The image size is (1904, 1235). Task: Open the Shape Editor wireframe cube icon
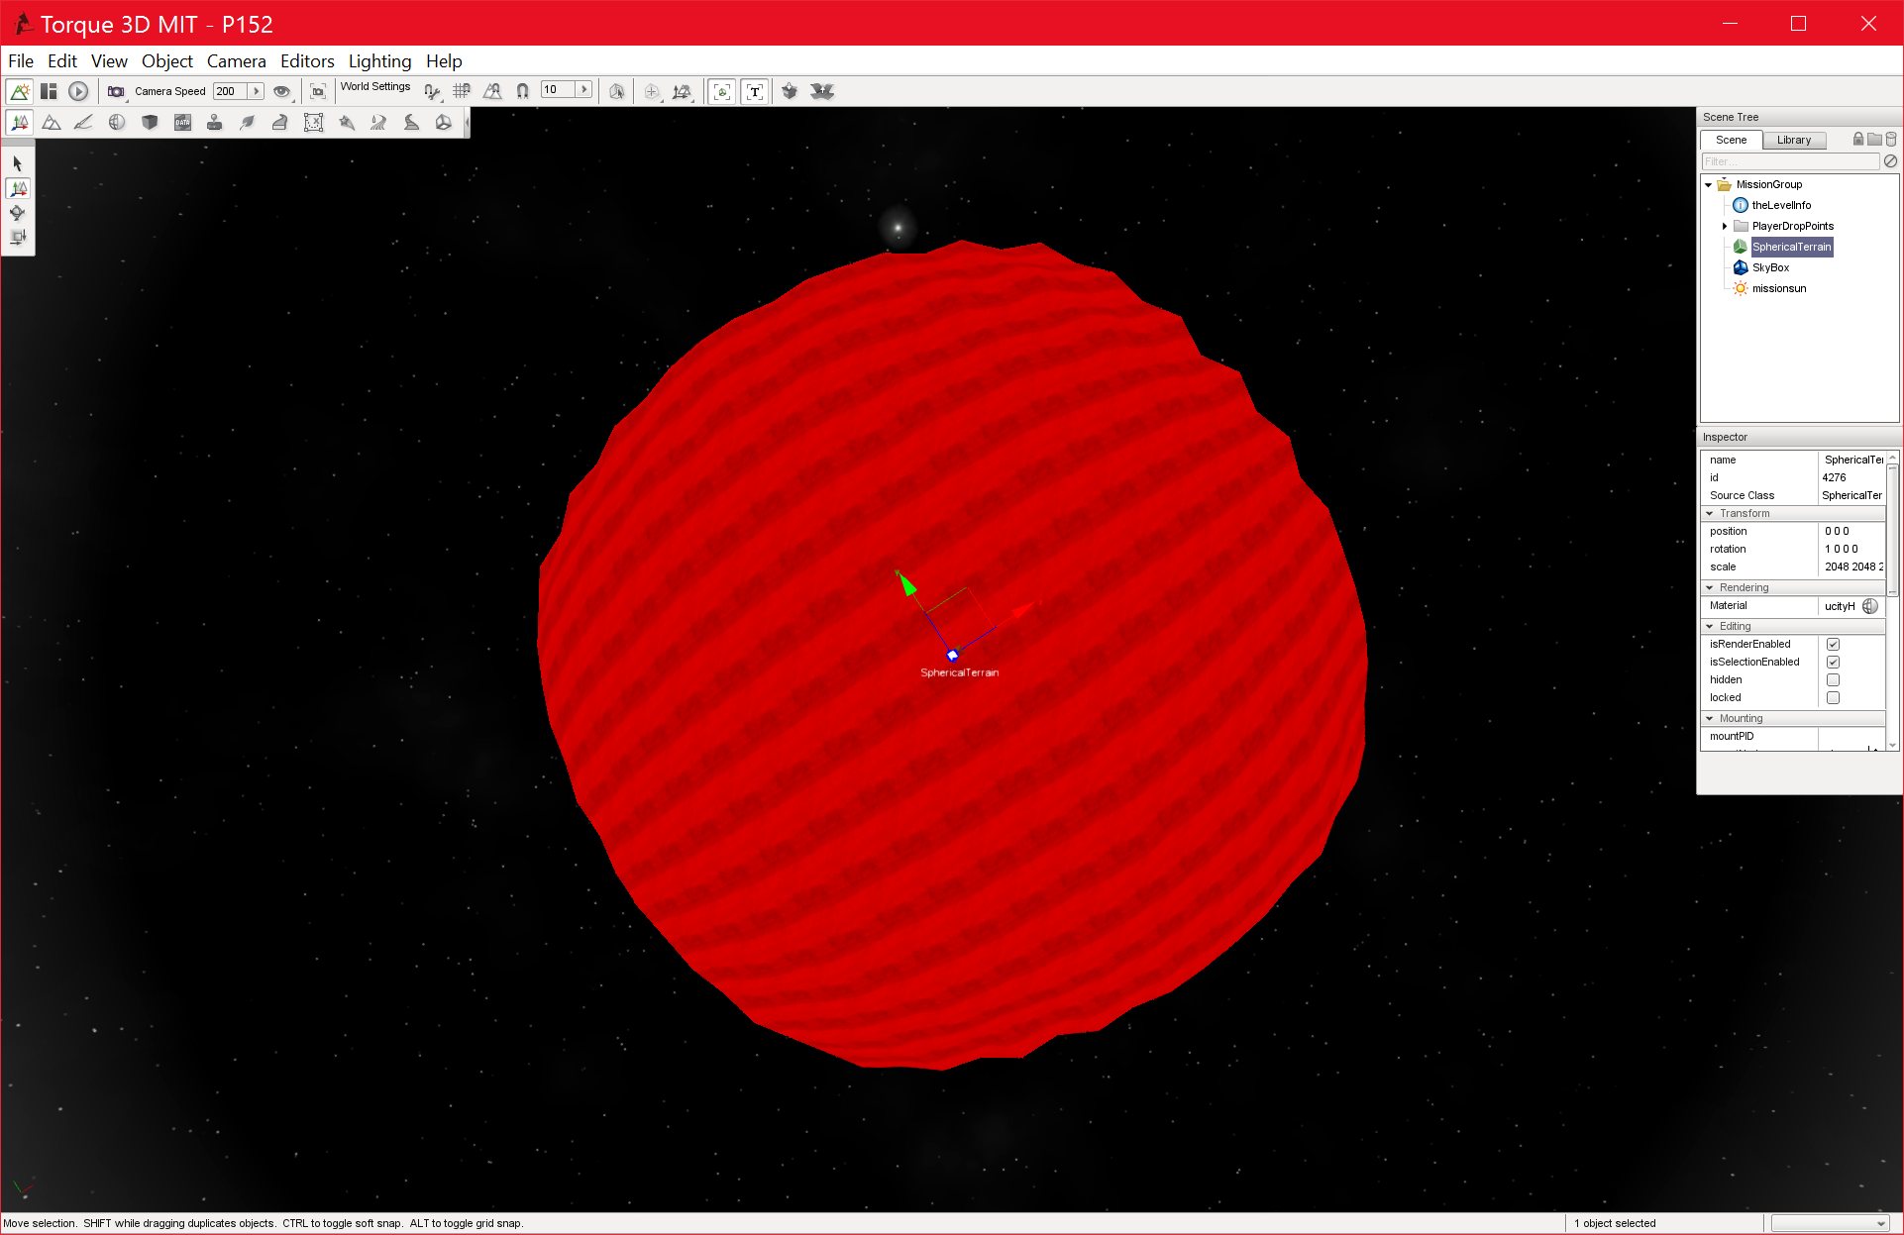tap(444, 122)
